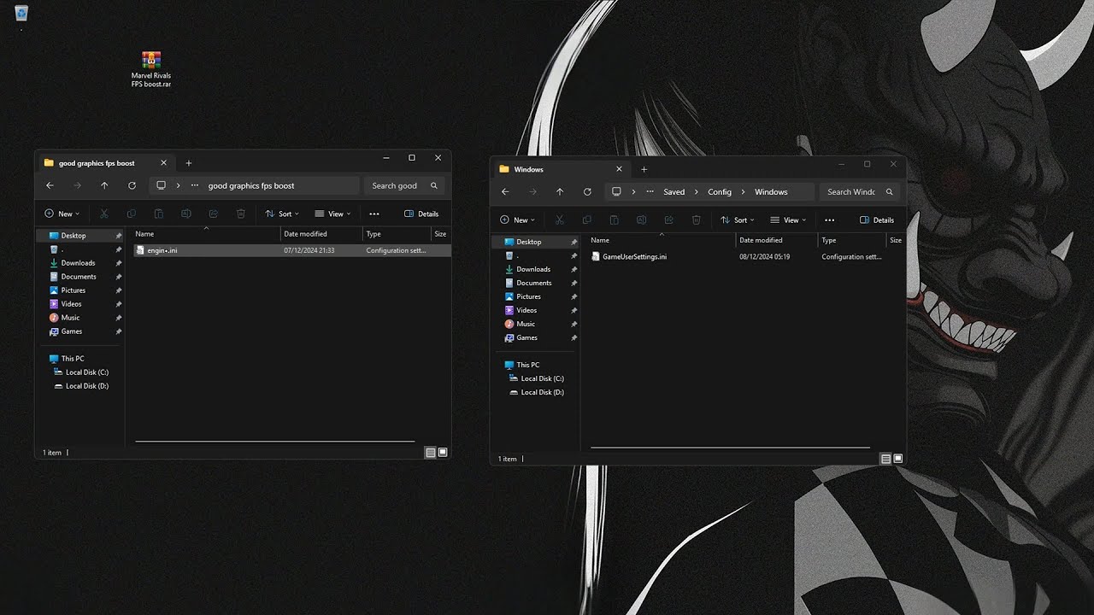Click Search Windows field in right window
1094x615 pixels.
pos(860,192)
